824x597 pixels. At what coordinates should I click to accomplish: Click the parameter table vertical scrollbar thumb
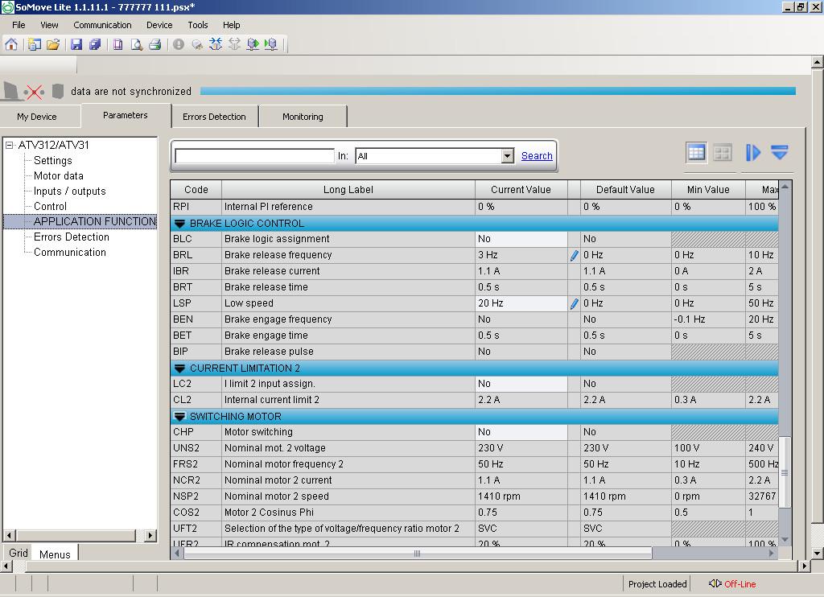tap(785, 472)
